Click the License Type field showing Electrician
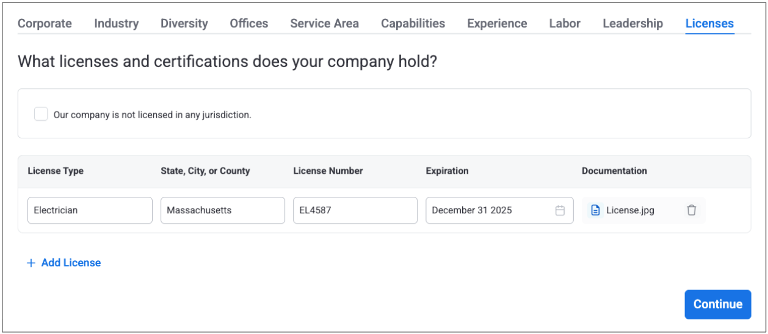Screen dimensions: 768x334 90,210
